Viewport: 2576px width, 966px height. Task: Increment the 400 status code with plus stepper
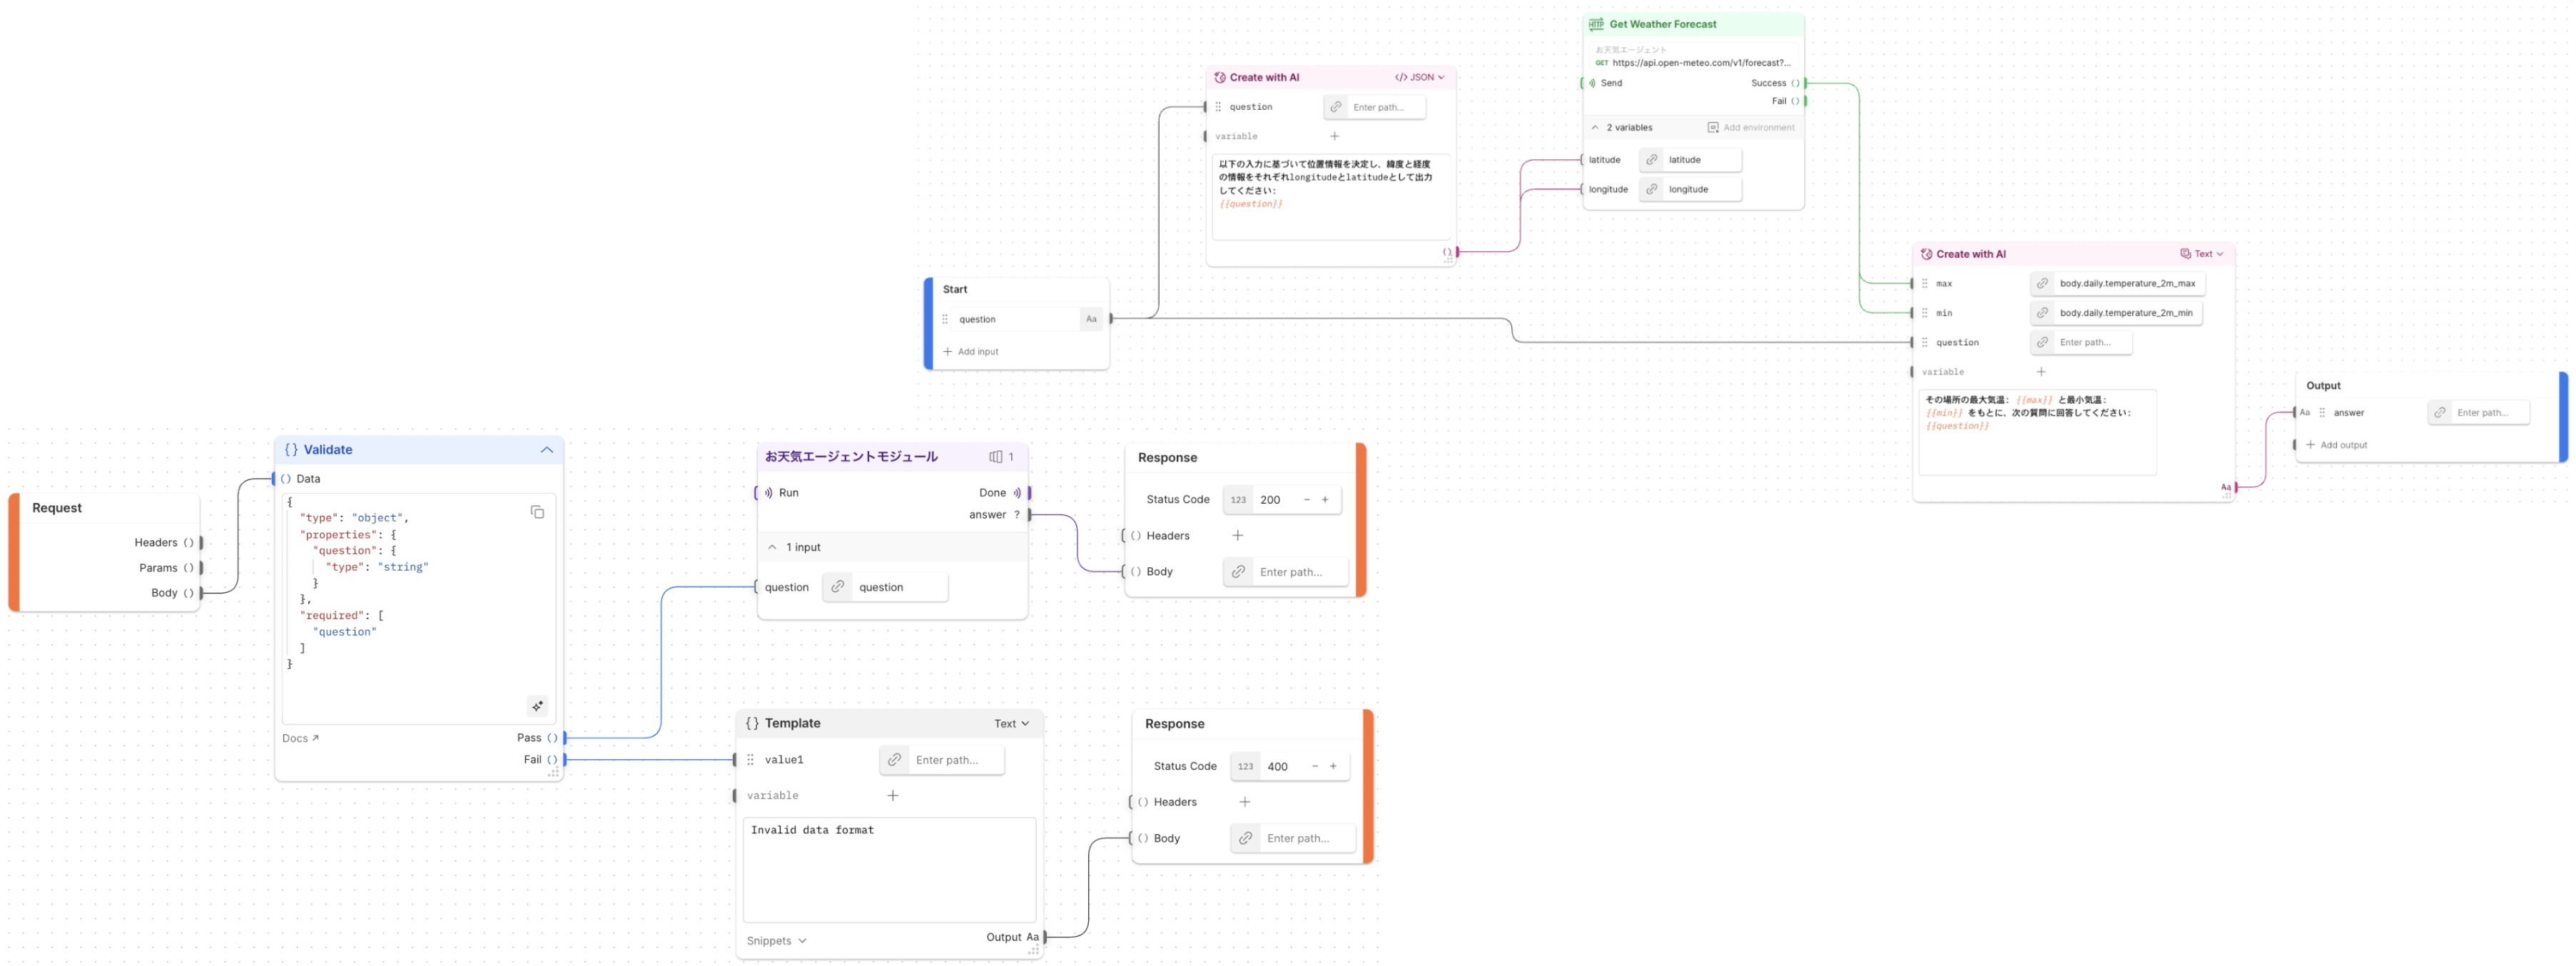click(x=1333, y=766)
